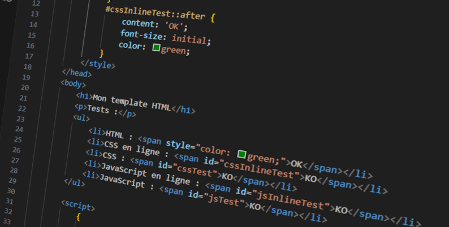The height and width of the screenshot is (227, 449).
Task: Place cursor on the closing </style> tag
Action: [x=98, y=64]
